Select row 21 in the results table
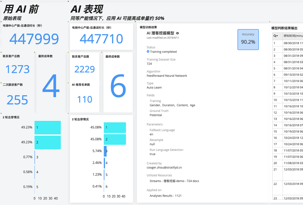The height and width of the screenshot is (205, 303). 291,169
